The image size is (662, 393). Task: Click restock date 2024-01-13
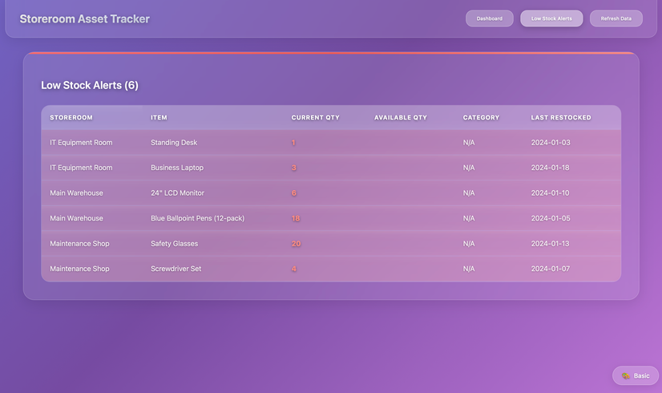click(550, 244)
